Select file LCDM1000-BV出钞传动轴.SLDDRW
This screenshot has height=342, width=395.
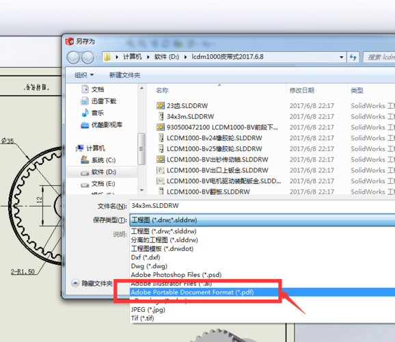point(217,159)
